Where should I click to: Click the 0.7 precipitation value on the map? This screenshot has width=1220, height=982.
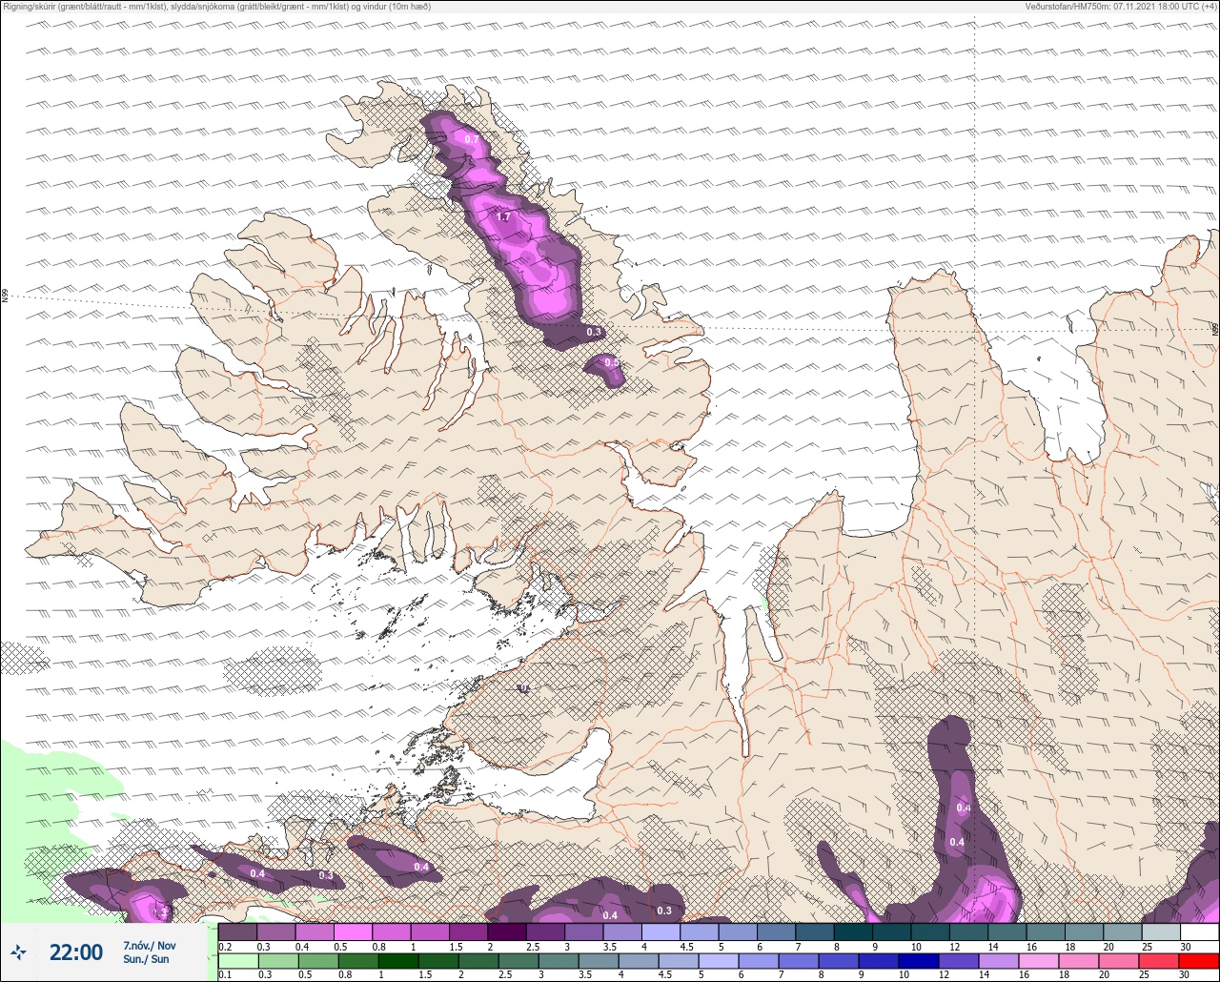pyautogui.click(x=472, y=139)
